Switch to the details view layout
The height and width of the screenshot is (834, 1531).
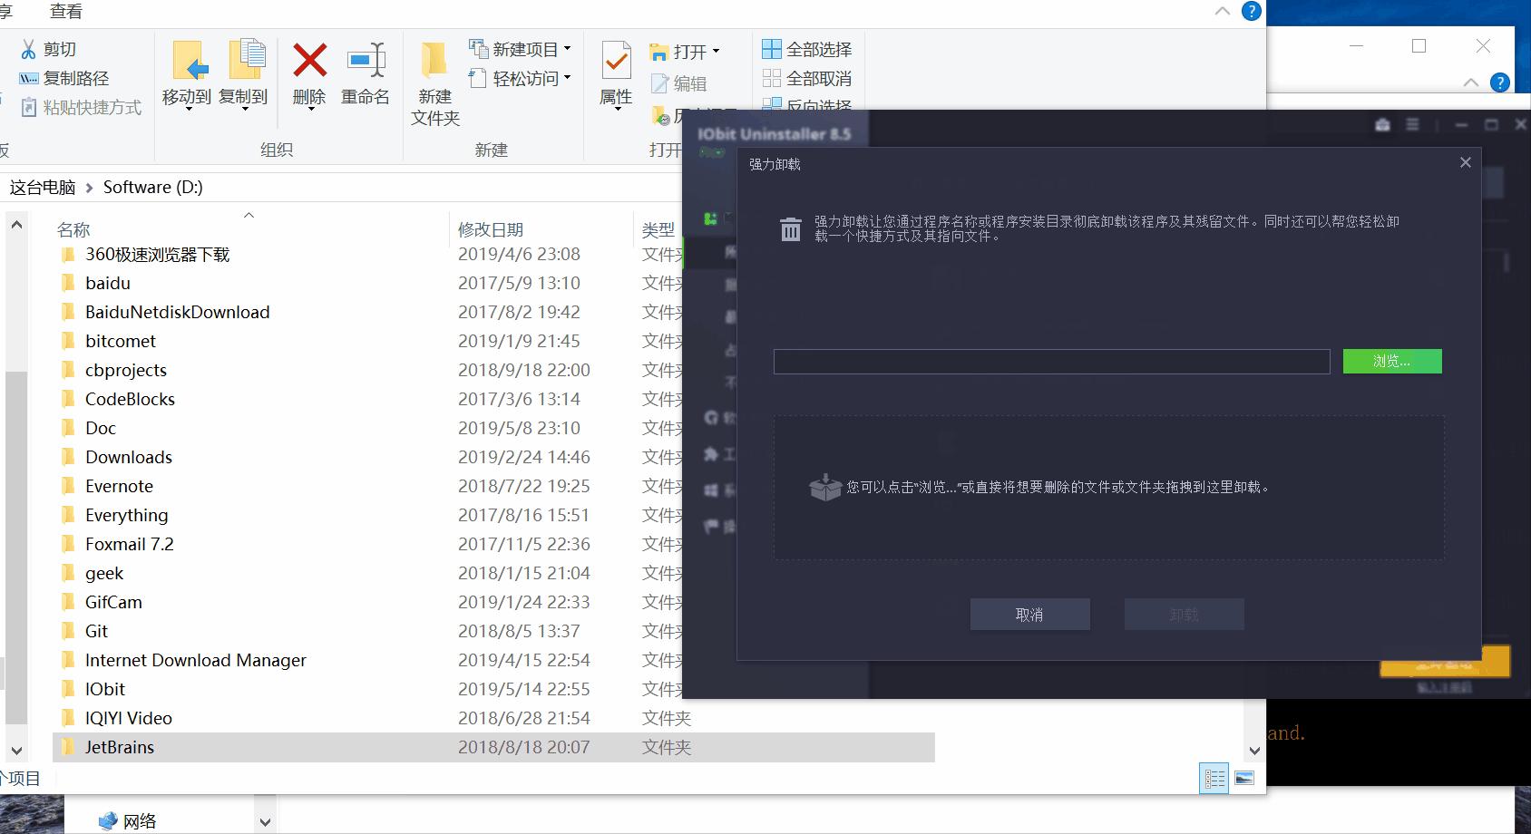click(x=1214, y=778)
